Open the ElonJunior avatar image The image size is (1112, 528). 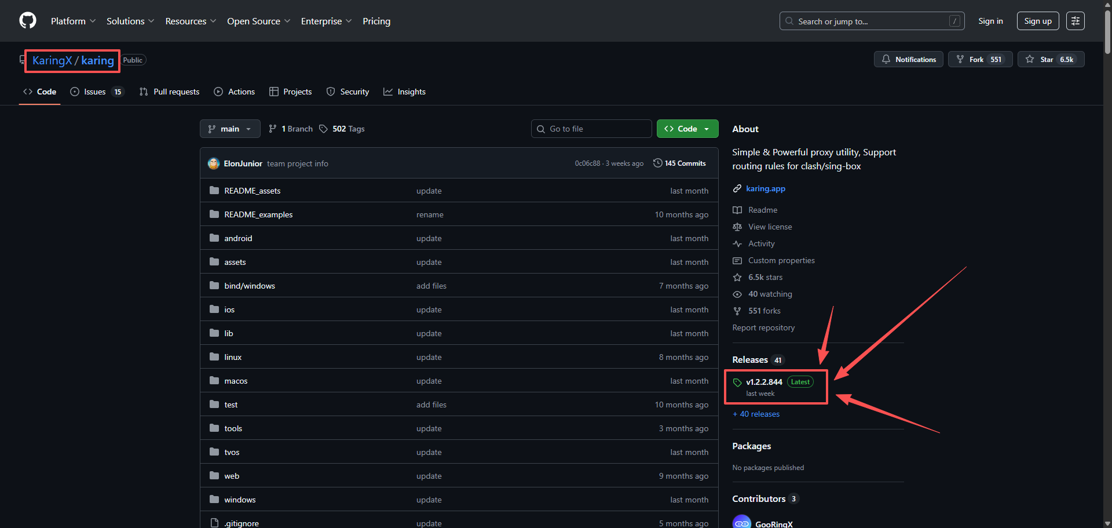(x=213, y=164)
